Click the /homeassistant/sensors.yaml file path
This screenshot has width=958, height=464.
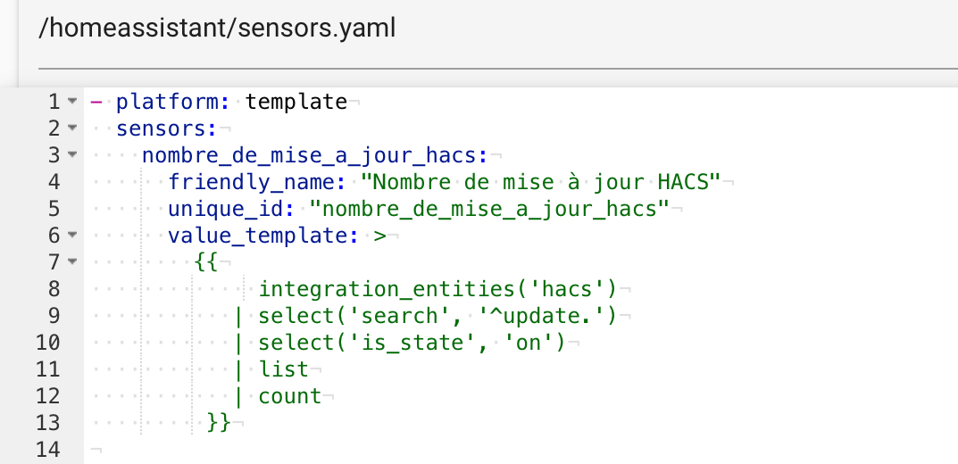[217, 28]
